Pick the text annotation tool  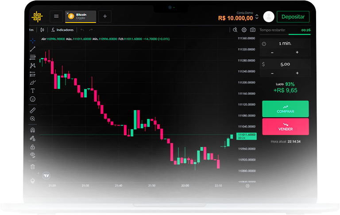32,91
